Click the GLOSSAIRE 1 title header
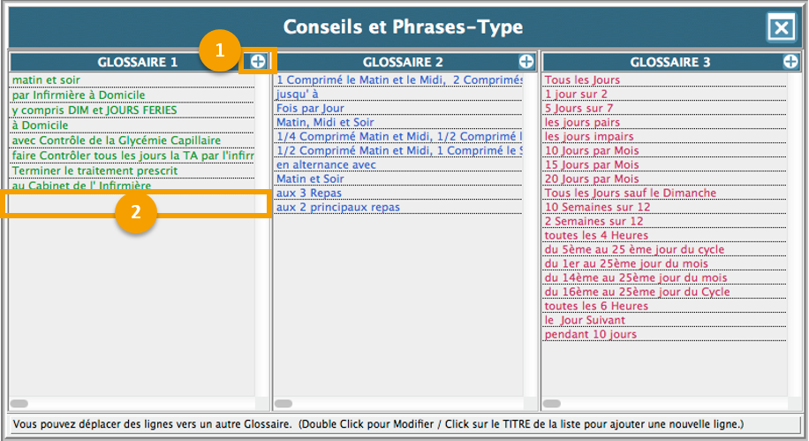809x441 pixels. [x=137, y=62]
